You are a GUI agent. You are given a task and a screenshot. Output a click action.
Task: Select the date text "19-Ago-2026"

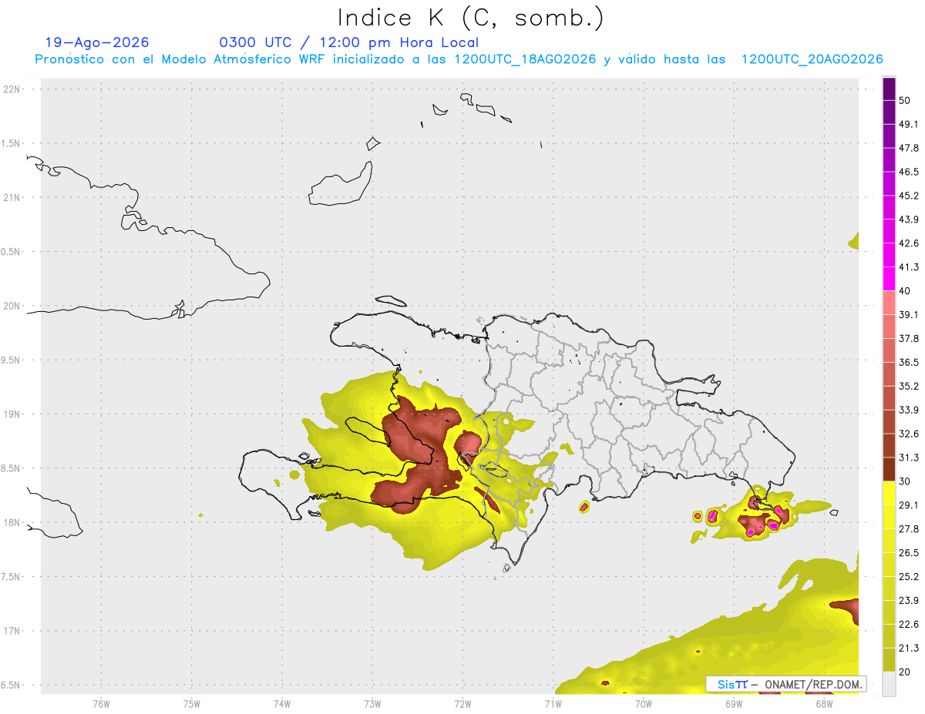point(97,43)
